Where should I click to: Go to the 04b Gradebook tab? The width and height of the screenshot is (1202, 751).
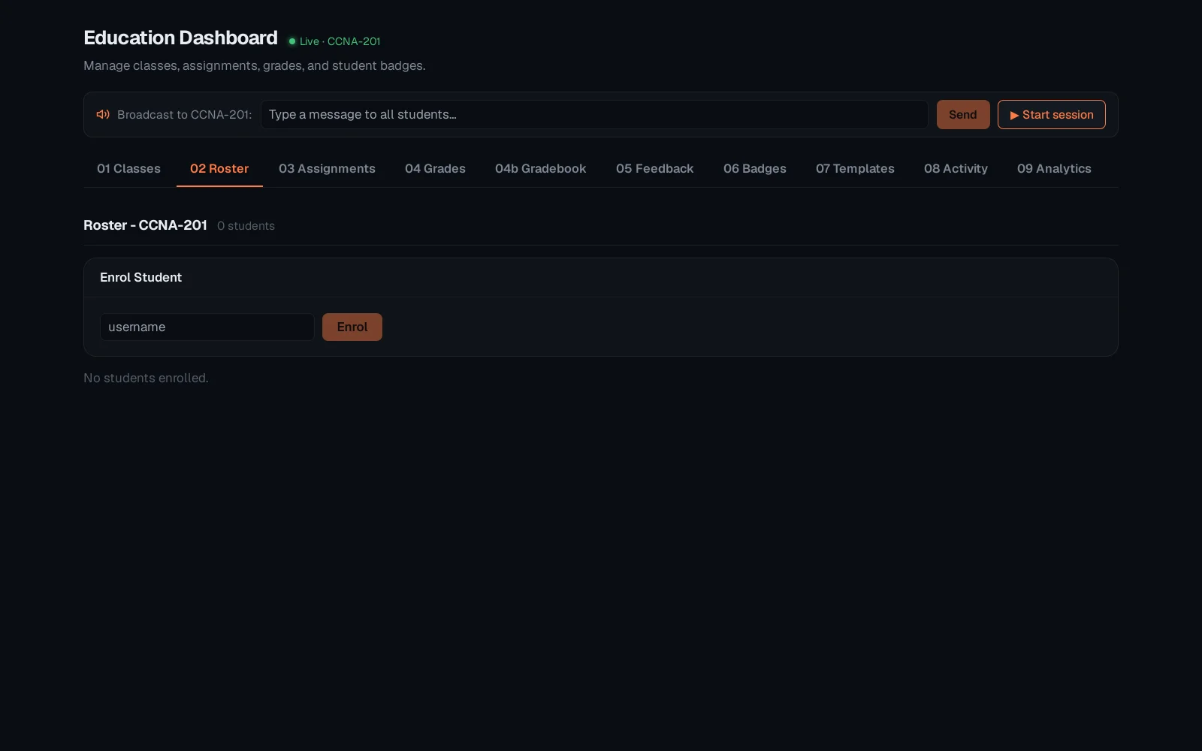(540, 168)
